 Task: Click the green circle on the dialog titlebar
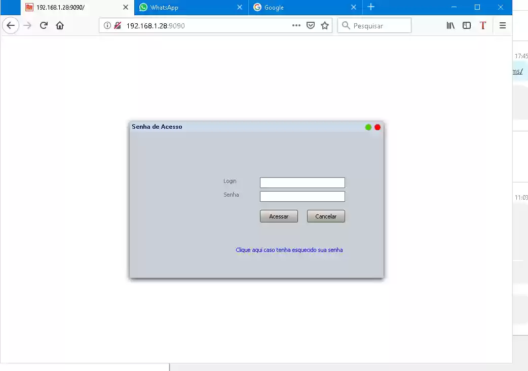click(x=368, y=127)
